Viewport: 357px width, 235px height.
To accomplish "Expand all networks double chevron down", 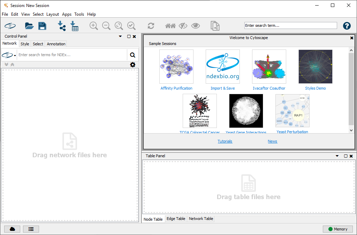I will tap(6, 65).
